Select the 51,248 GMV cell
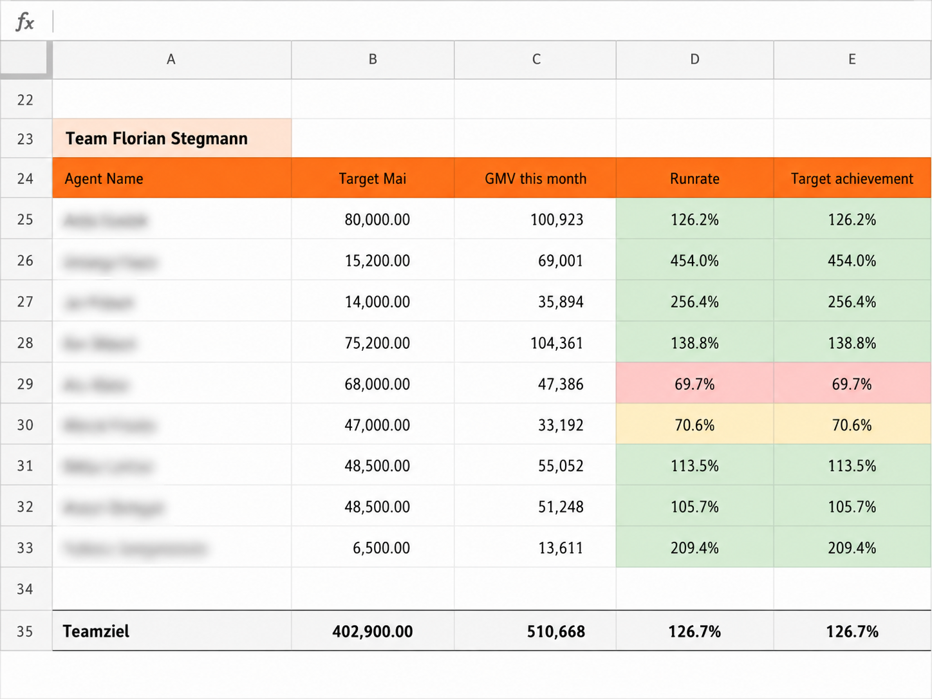The image size is (932, 699). 535,507
